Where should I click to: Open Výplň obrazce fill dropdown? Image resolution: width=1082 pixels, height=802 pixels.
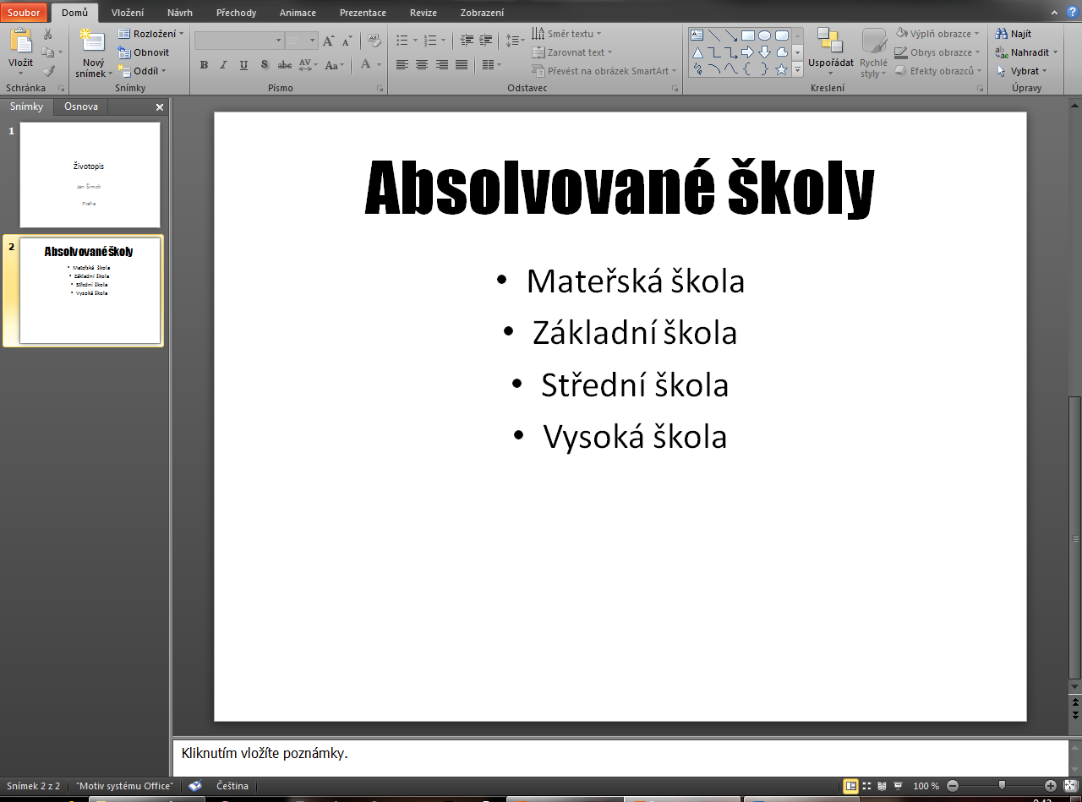[937, 34]
